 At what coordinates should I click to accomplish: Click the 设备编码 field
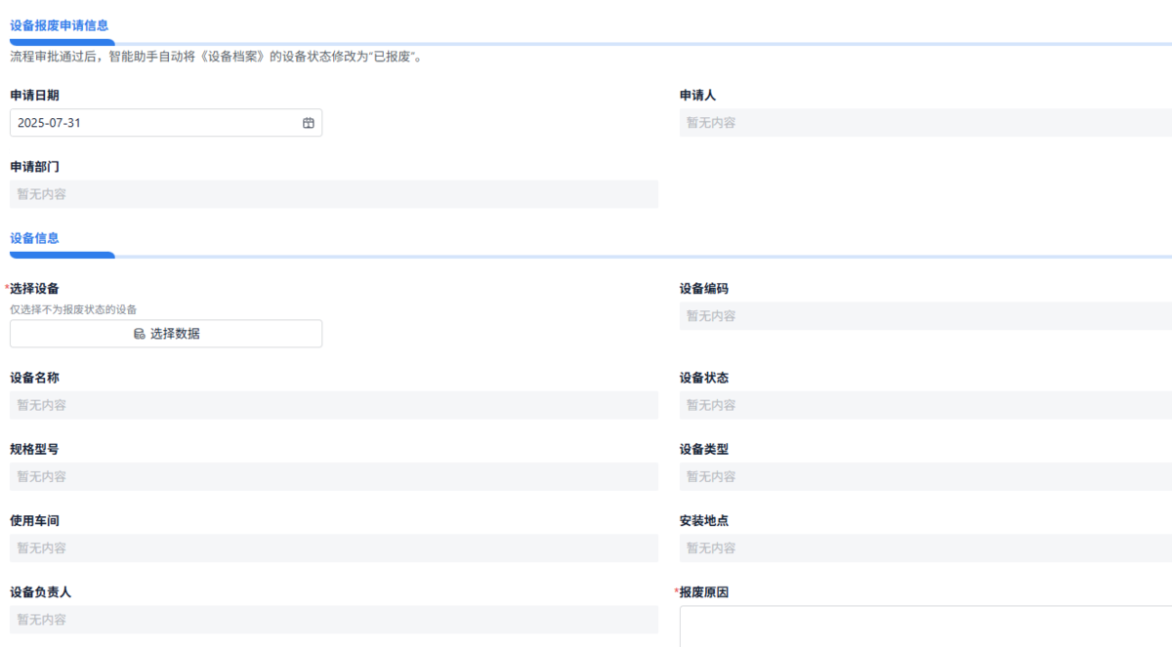click(x=918, y=315)
